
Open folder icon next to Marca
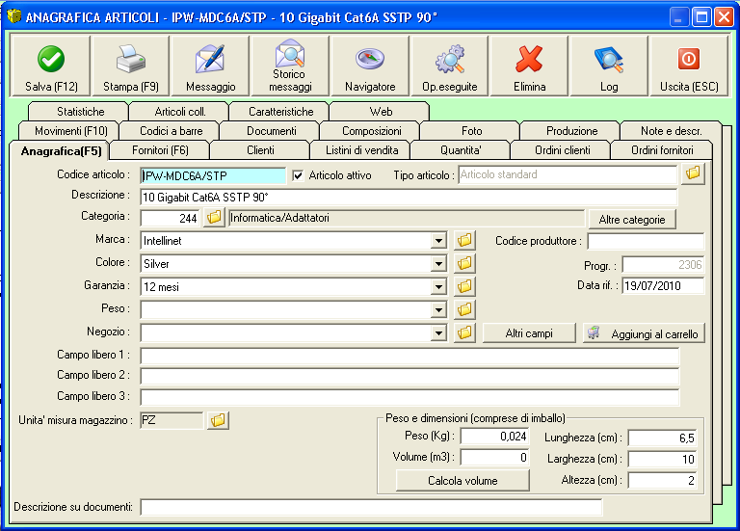coord(464,240)
